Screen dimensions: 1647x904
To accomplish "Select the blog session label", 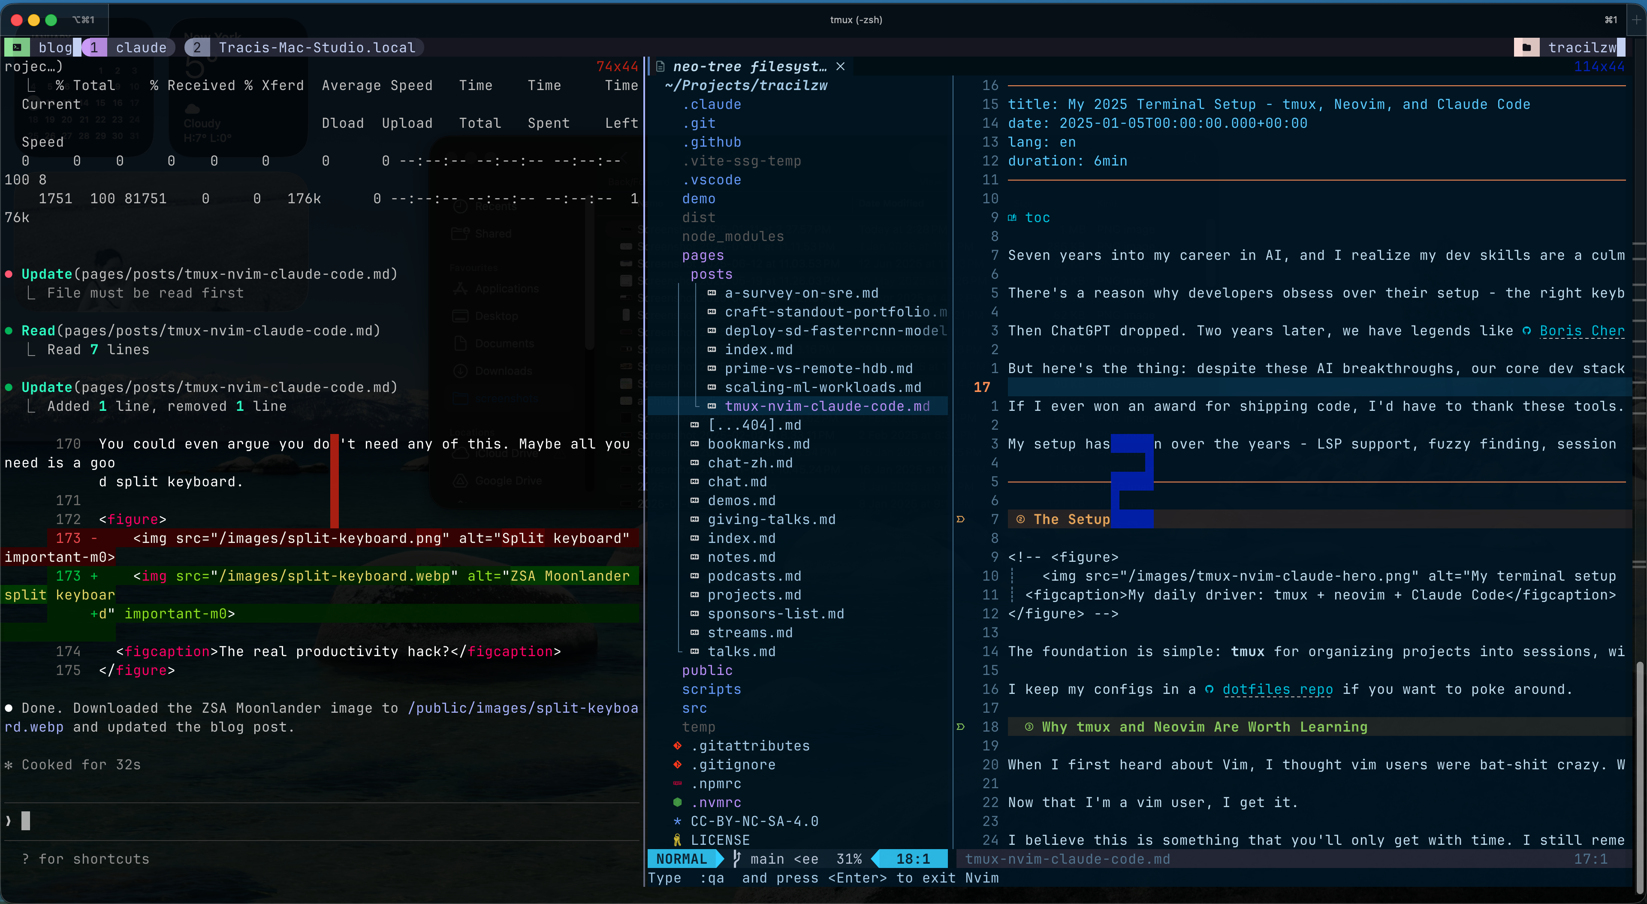I will (56, 47).
